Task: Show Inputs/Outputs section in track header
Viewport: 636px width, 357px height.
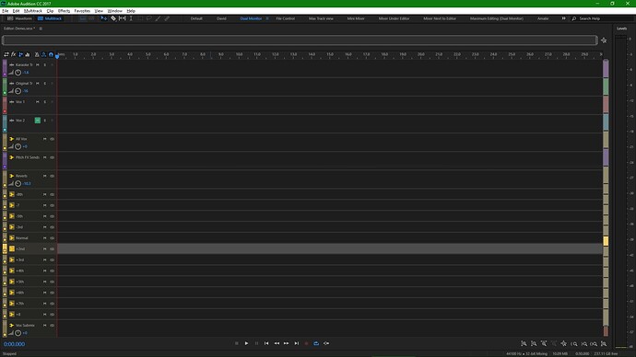Action: pyautogui.click(x=6, y=54)
